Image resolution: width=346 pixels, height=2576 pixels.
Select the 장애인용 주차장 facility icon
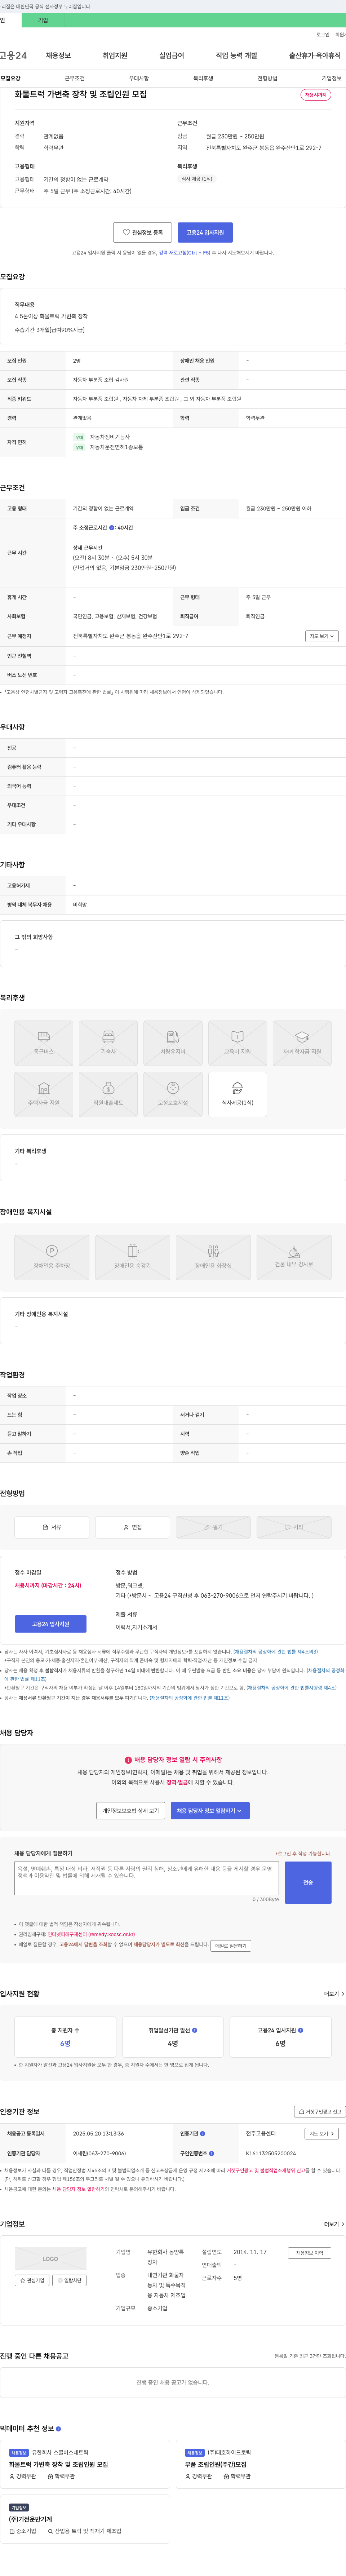click(52, 1257)
